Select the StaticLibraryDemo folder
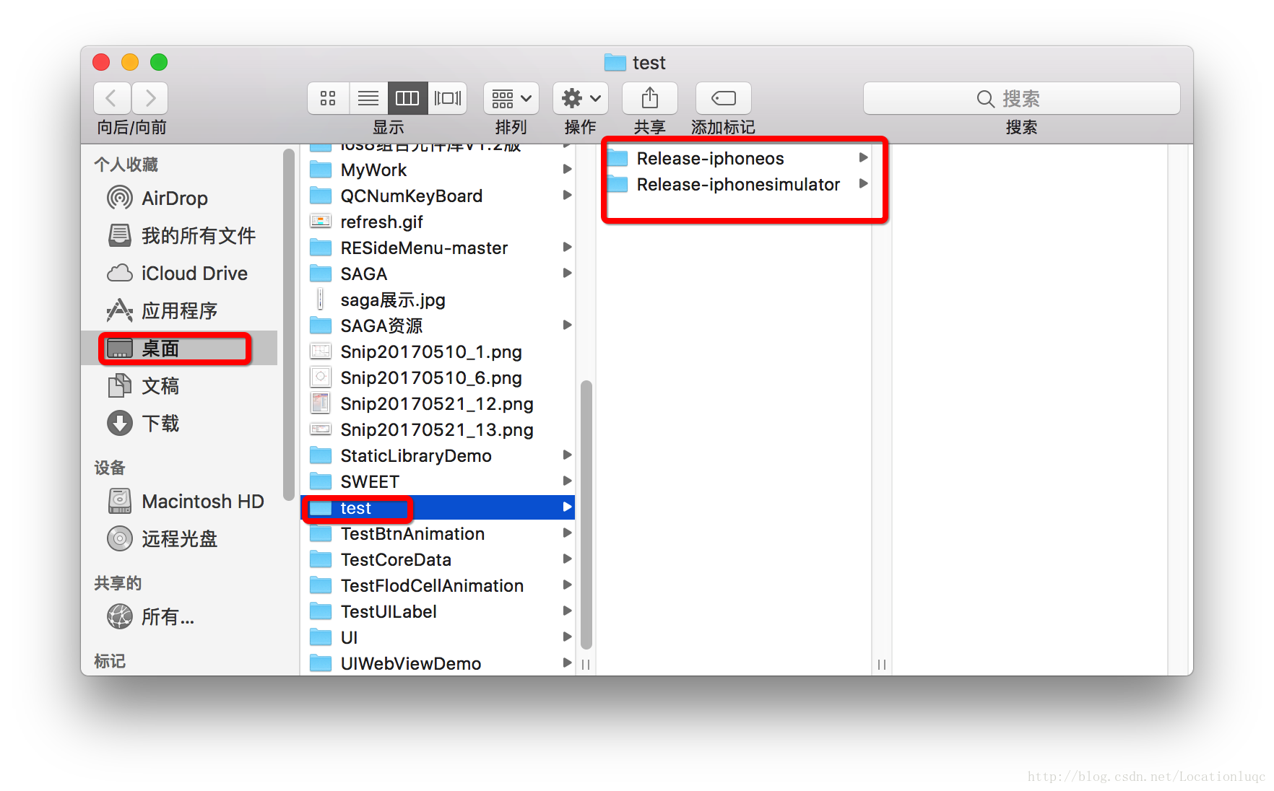Viewport: 1274px width, 791px height. (x=438, y=456)
